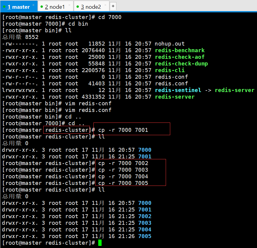Click the file size 2200576
The height and width of the screenshot is (248, 257).
(93, 70)
